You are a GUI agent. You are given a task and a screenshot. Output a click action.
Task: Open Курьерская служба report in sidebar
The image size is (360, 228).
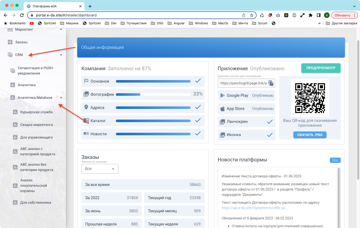36,112
